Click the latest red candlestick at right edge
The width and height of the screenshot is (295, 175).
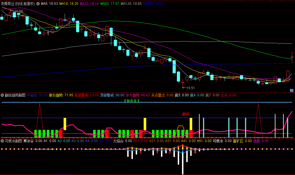pyautogui.click(x=292, y=57)
